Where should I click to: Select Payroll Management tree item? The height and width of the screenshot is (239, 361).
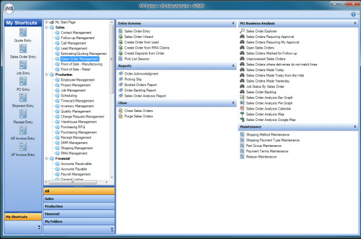click(75, 175)
